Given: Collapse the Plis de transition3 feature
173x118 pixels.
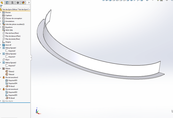Looking at the screenshot, I should (x=1, y=77).
